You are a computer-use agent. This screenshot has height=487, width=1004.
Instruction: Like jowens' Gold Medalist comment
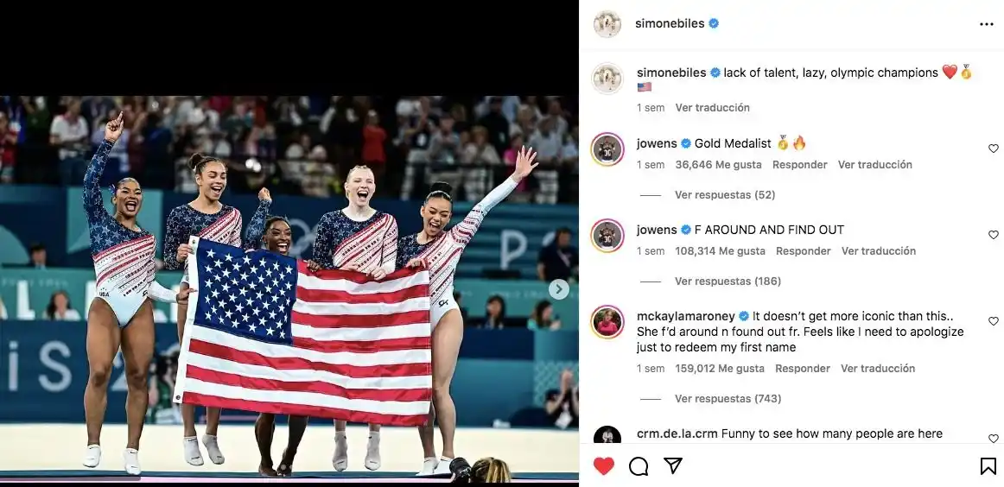993,149
